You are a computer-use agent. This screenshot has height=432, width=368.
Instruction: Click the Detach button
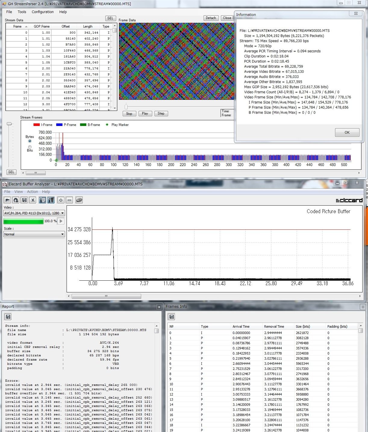click(211, 18)
